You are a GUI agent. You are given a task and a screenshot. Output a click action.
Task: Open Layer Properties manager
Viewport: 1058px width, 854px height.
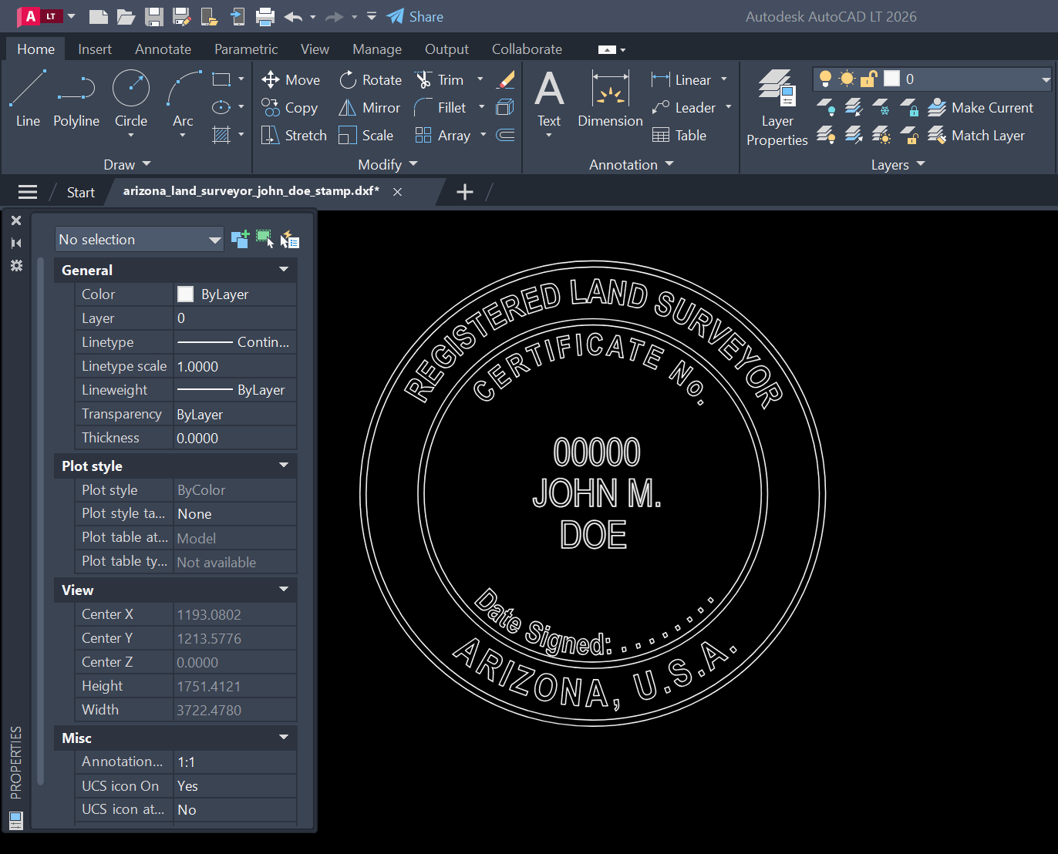777,108
